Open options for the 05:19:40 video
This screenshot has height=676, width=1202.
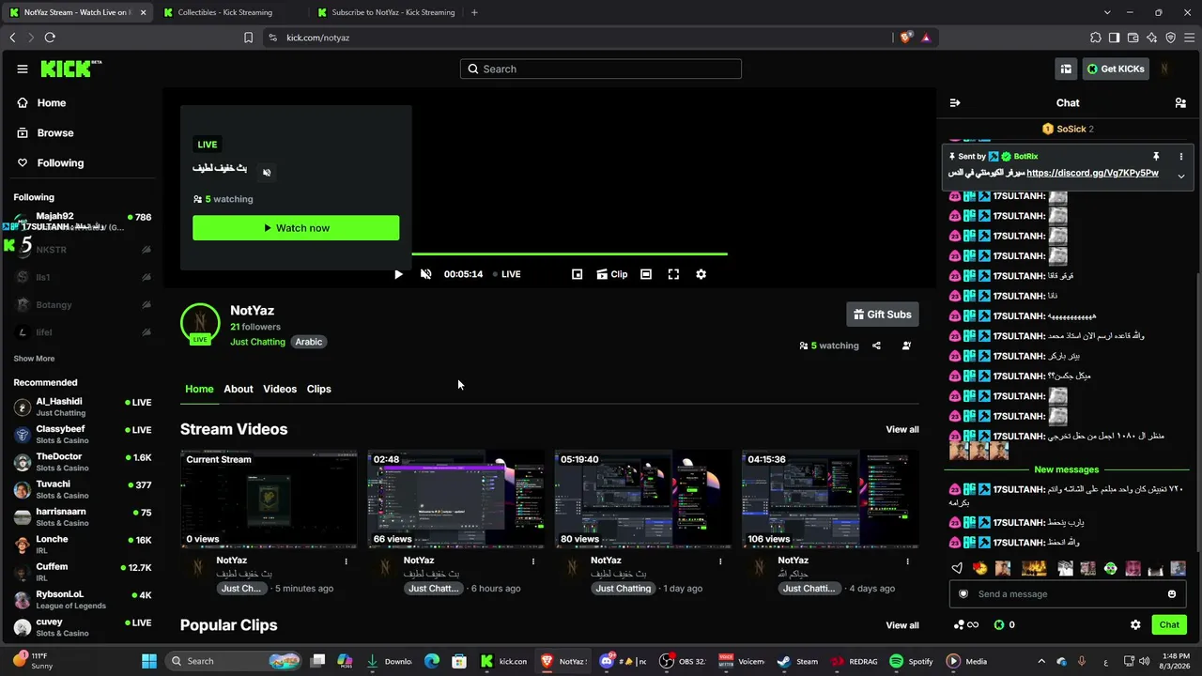(x=720, y=561)
